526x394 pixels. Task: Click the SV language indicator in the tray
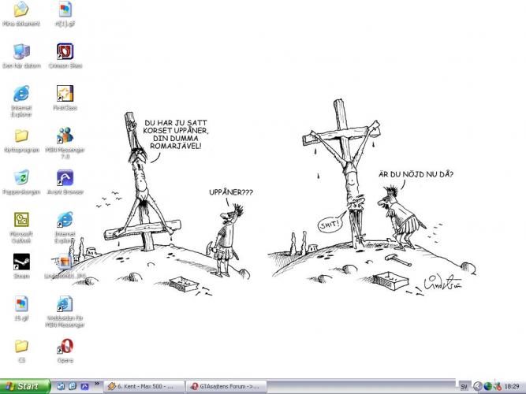(464, 386)
